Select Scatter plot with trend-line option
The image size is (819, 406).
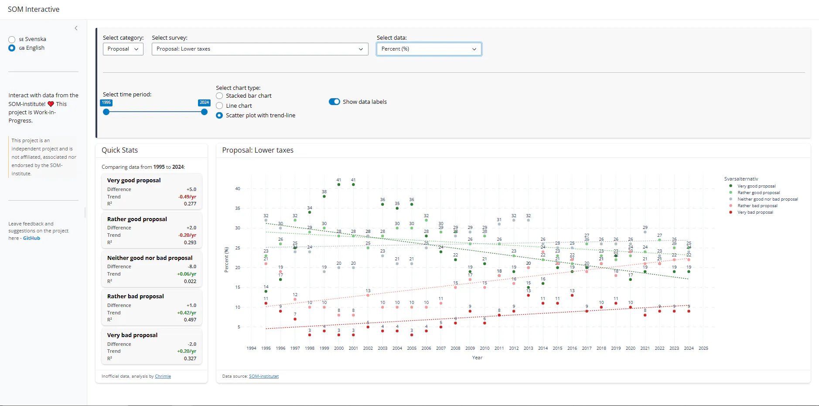[219, 115]
